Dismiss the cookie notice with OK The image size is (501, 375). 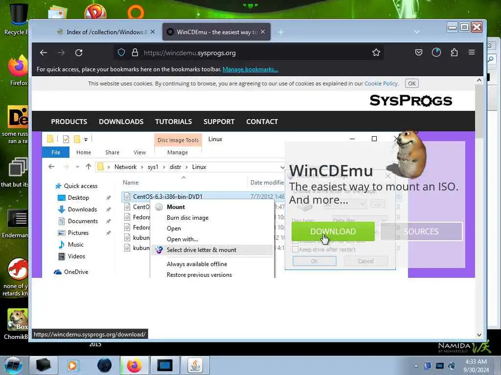click(412, 83)
